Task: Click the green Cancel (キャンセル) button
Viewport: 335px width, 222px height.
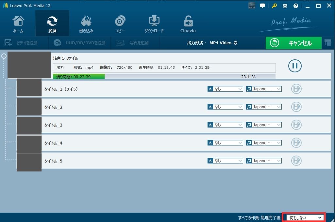Action: tap(293, 43)
